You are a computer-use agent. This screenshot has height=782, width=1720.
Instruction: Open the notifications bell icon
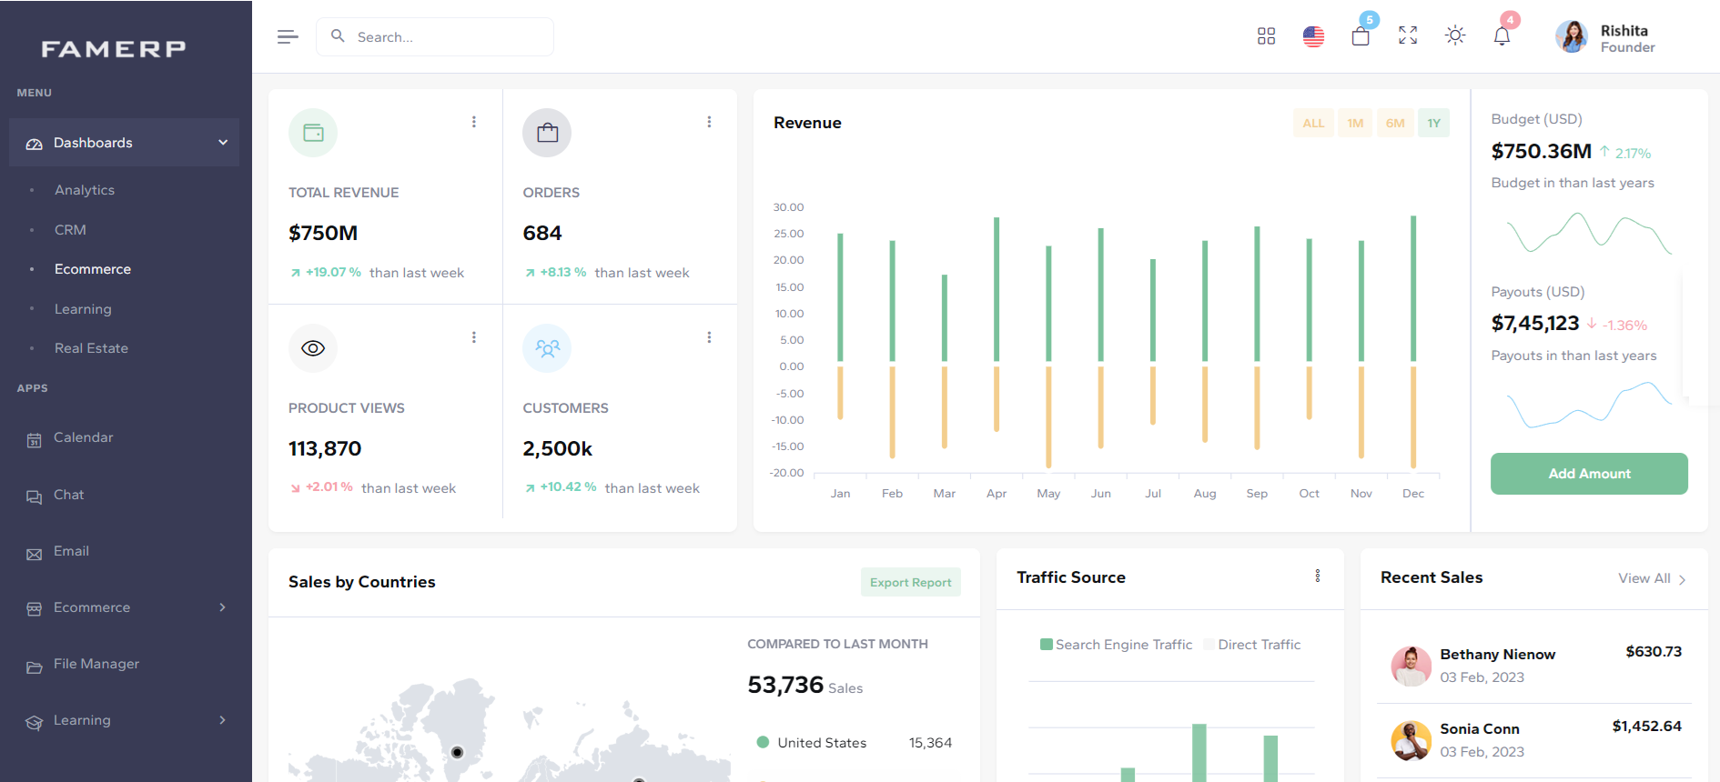coord(1502,36)
